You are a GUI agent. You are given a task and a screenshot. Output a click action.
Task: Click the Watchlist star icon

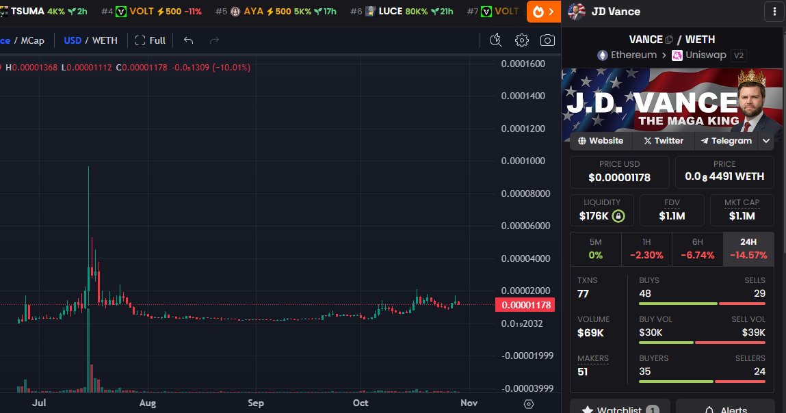[x=588, y=410]
